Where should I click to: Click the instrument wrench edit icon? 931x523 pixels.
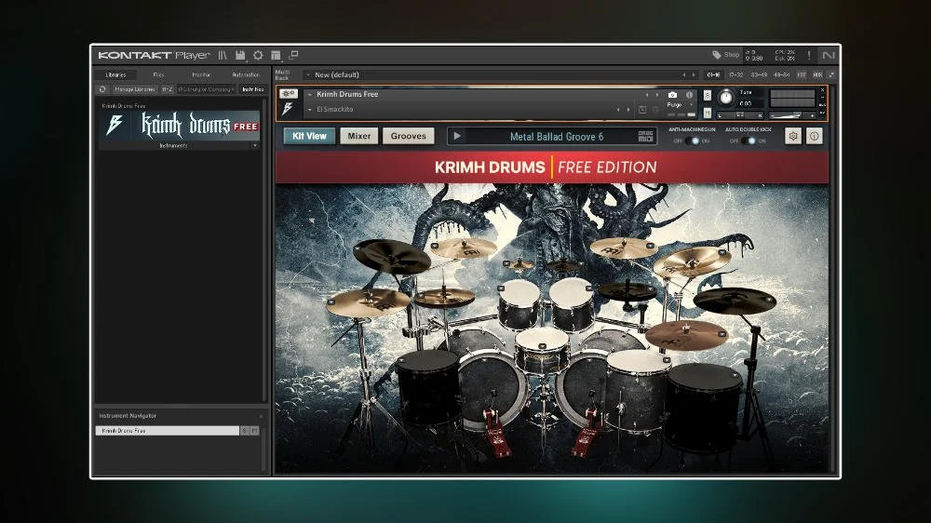[x=288, y=94]
